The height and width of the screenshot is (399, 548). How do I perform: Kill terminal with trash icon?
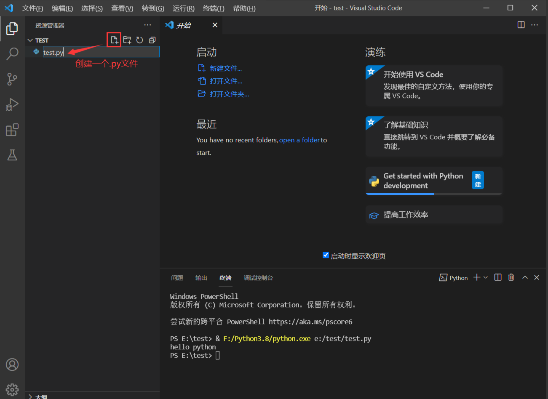(511, 277)
